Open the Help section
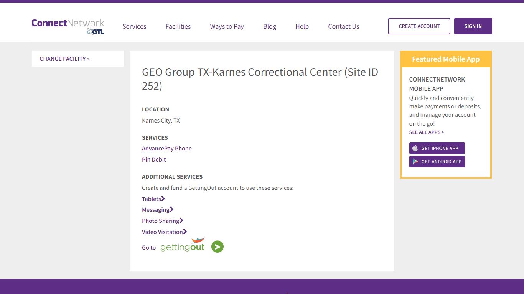Screen dimensions: 524x294 (x=302, y=26)
